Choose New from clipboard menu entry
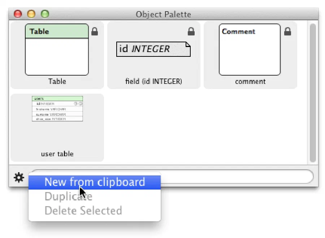This screenshot has width=325, height=238. point(95,182)
